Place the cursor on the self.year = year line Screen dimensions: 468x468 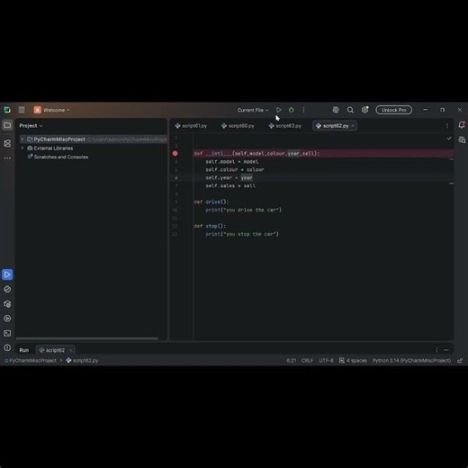point(229,178)
